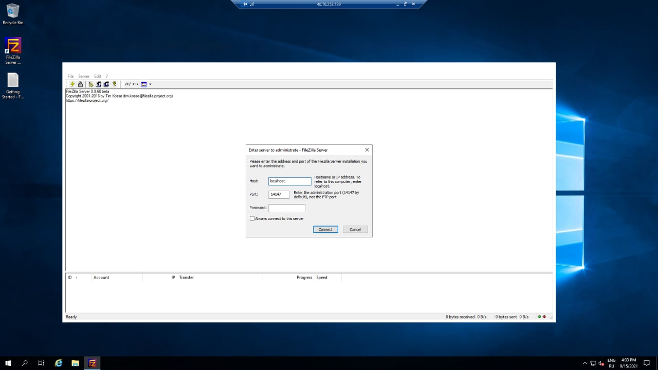Viewport: 658px width, 370px height.
Task: Click the Copyright 2001-2016 log line
Action: [119, 96]
